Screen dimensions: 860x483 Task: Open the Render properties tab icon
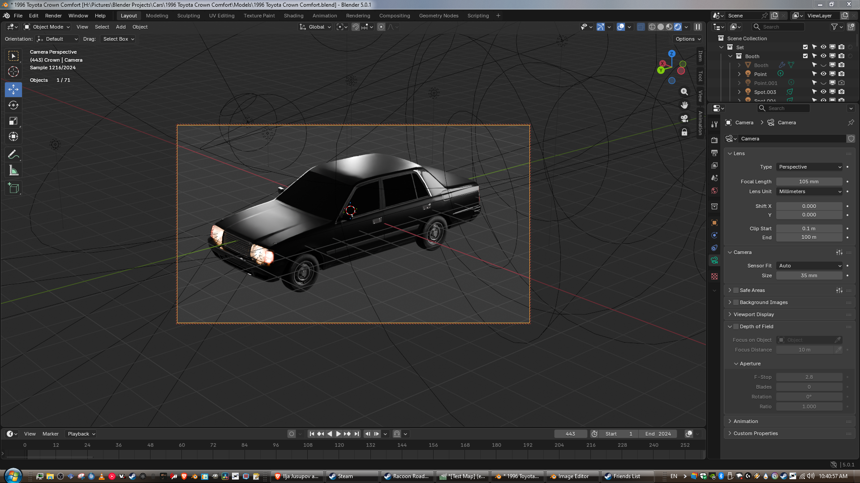click(x=714, y=140)
